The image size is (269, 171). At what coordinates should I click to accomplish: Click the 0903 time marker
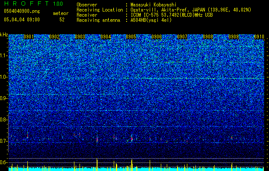click(x=80, y=37)
